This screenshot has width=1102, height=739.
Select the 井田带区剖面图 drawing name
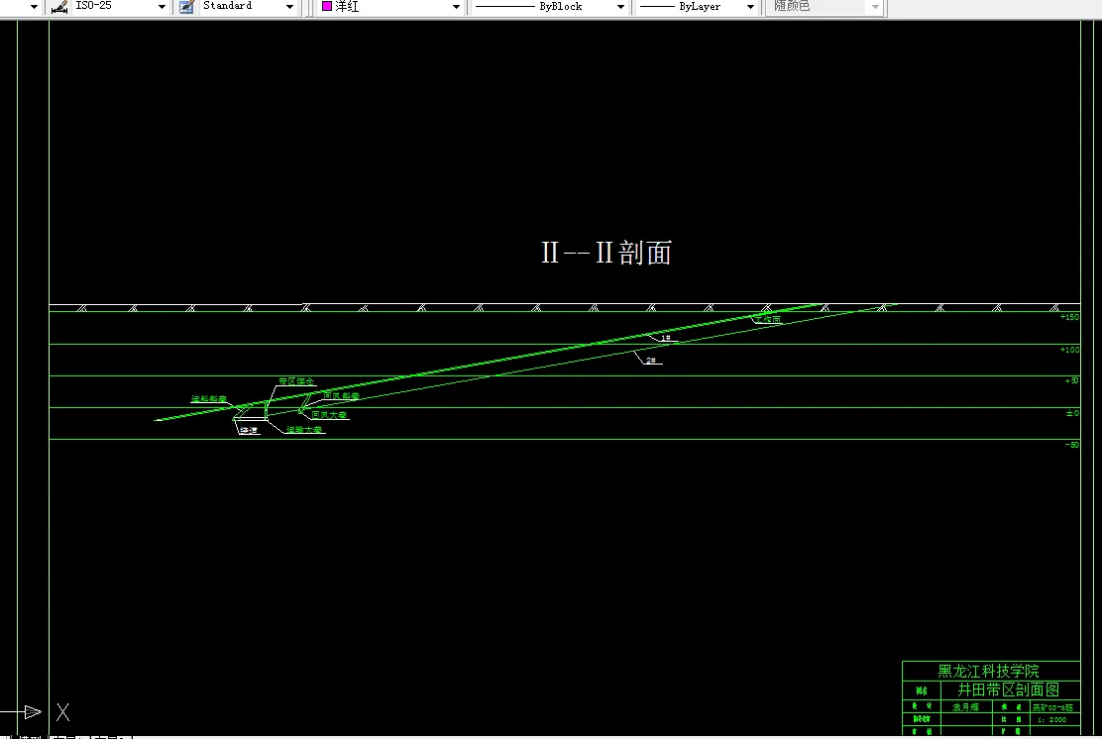point(1009,689)
